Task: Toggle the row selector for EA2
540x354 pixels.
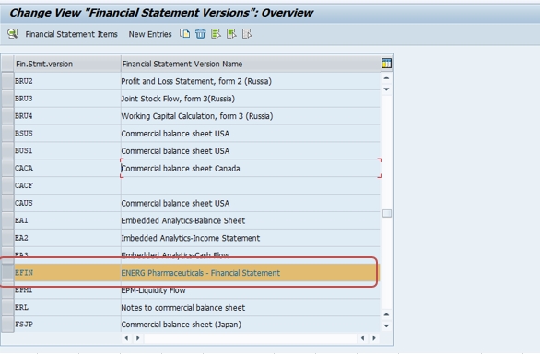Action: tap(7, 238)
